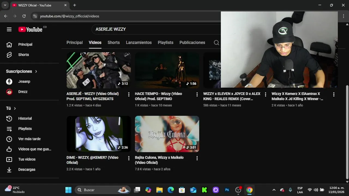This screenshot has width=349, height=196.
Task: Open Lanzamientos channel tab
Action: click(139, 42)
